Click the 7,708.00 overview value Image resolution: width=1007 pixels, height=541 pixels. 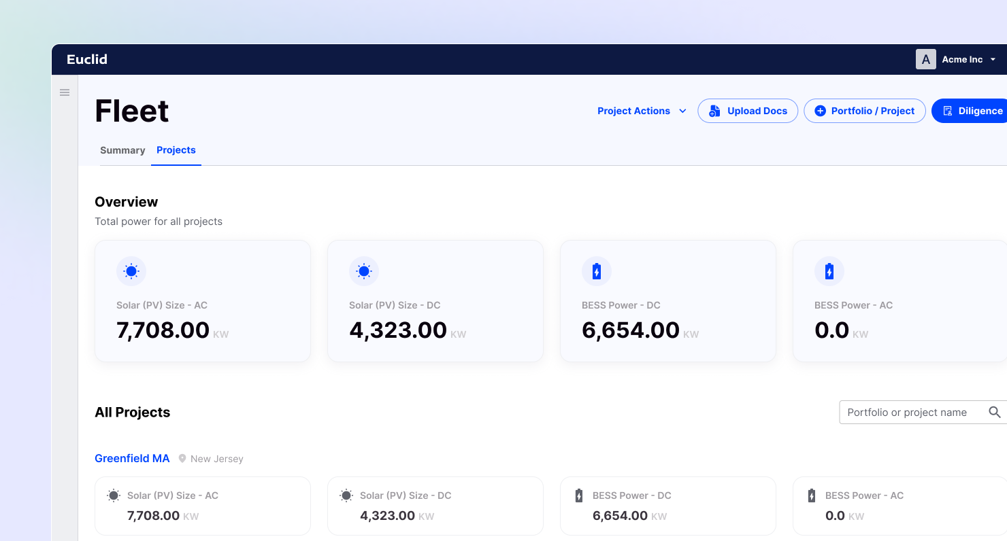pyautogui.click(x=163, y=330)
